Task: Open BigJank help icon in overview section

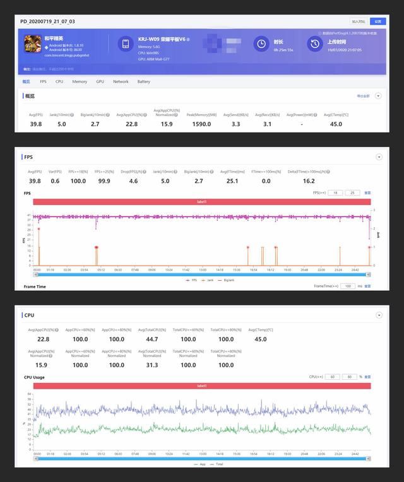Action: 107,115
